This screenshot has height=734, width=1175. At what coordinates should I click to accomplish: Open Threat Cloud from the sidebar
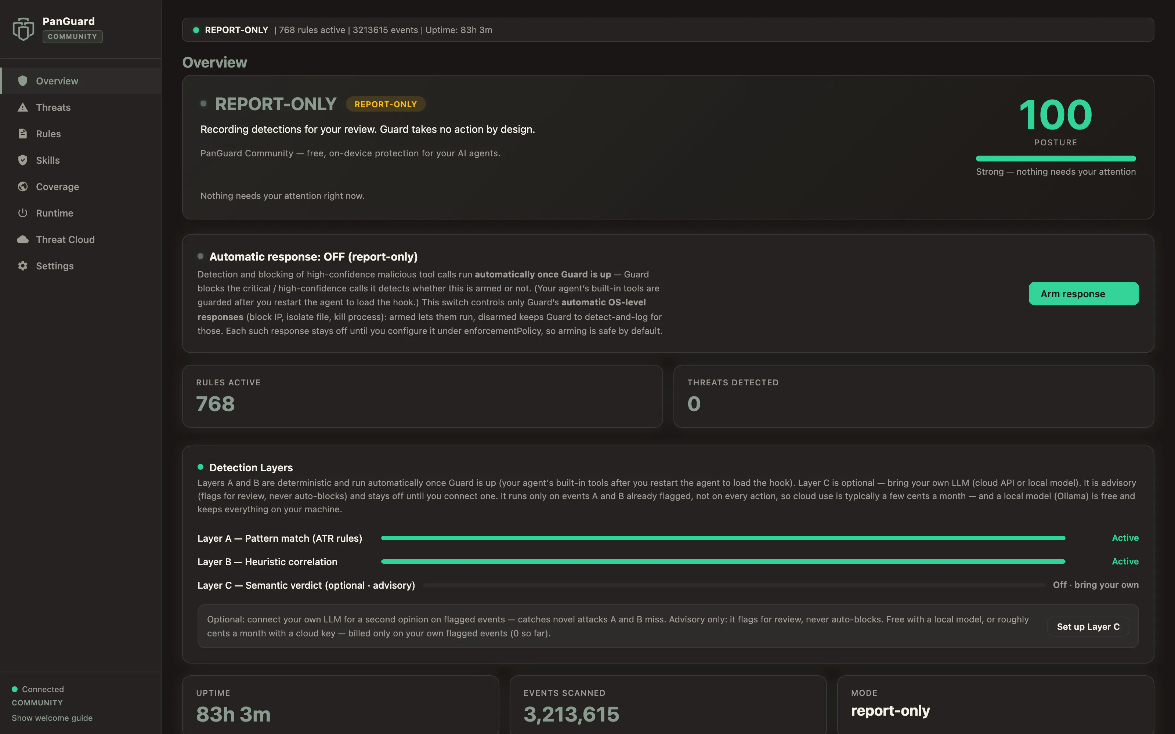coord(81,239)
